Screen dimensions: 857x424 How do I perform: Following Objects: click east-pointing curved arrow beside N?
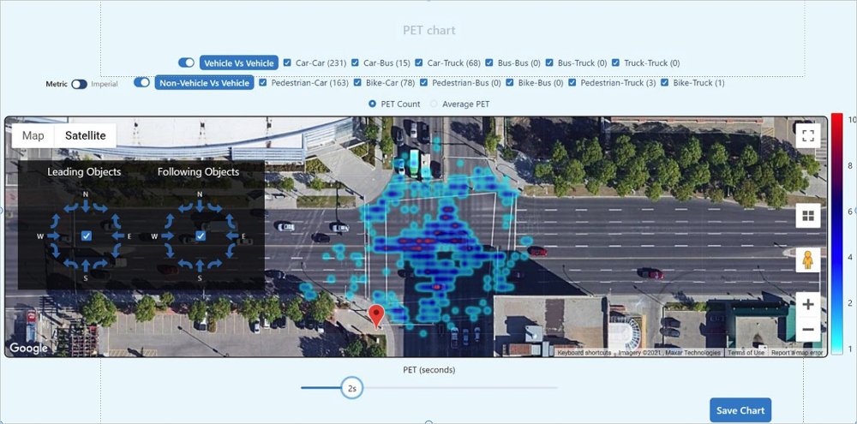[x=215, y=207]
